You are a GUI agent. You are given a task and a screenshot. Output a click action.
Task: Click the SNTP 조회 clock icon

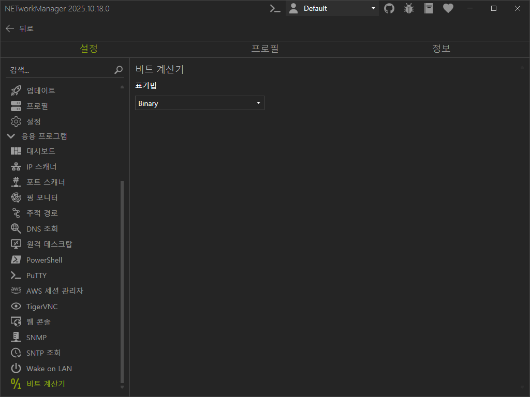(x=16, y=353)
